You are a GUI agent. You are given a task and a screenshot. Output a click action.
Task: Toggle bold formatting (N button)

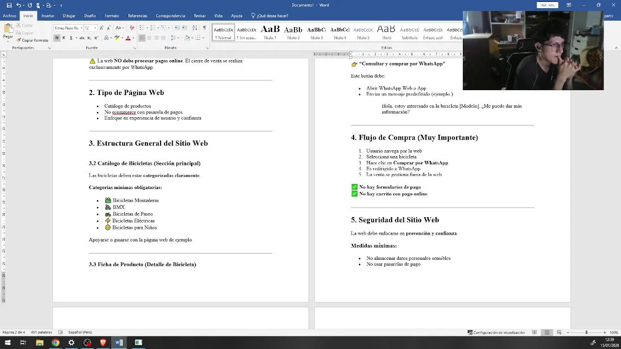(x=57, y=38)
